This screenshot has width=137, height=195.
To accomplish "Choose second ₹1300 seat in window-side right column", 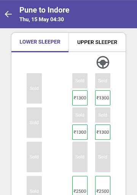I will [103, 132].
